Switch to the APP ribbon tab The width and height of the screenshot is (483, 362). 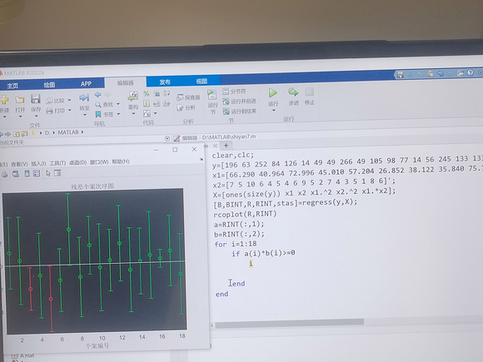[86, 84]
